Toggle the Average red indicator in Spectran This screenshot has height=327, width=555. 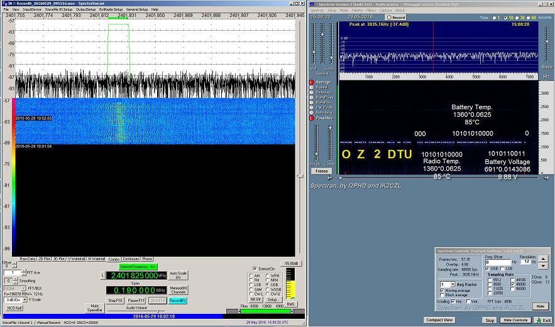(x=311, y=82)
